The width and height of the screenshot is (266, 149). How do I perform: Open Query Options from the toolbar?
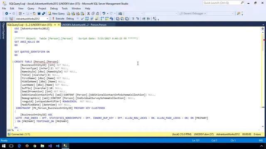click(x=91, y=19)
